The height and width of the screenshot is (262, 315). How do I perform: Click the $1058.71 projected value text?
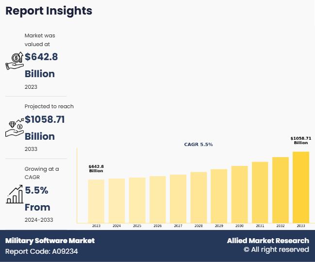click(45, 119)
